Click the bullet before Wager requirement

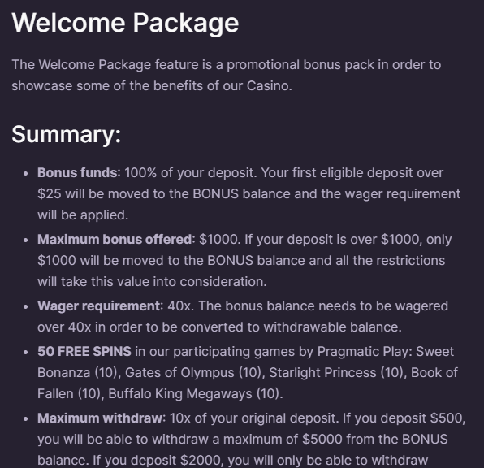pos(26,307)
